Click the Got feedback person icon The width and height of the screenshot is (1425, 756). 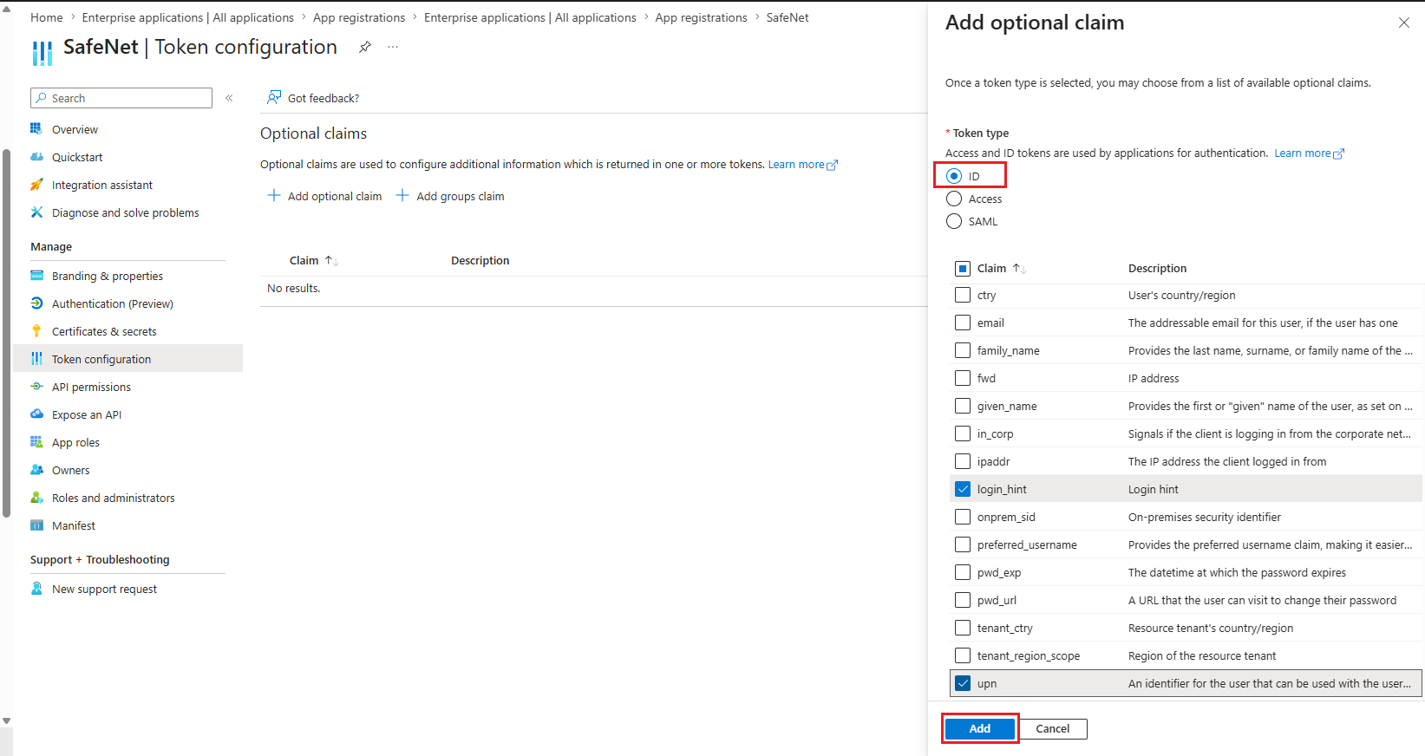pos(274,97)
